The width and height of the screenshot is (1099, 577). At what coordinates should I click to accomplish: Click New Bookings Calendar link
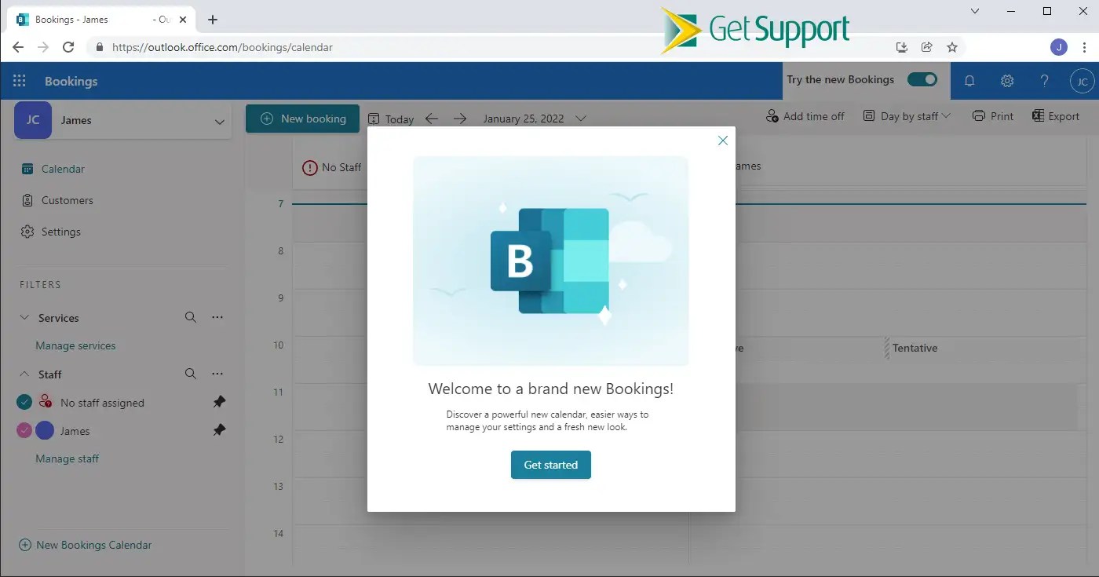click(85, 545)
